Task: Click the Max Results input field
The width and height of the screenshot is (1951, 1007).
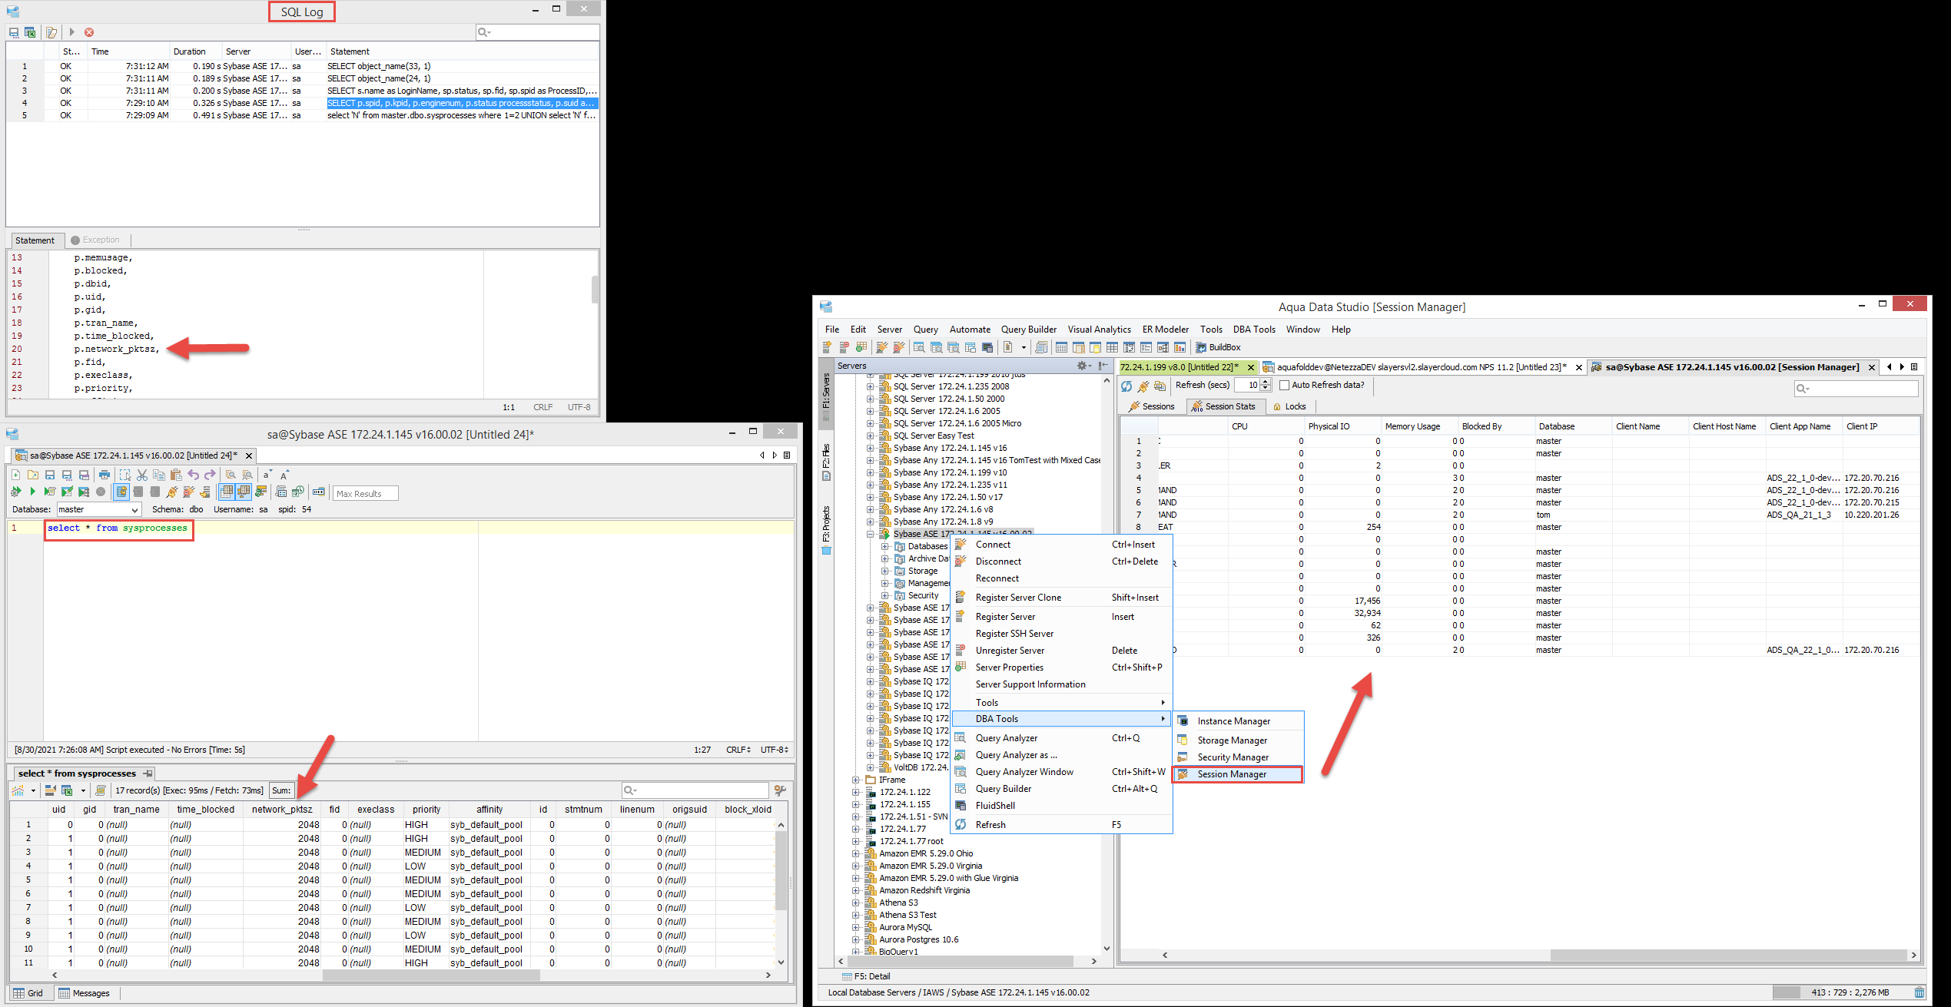Action: click(x=364, y=494)
